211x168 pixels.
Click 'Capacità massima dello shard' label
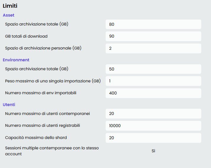coord(36,137)
